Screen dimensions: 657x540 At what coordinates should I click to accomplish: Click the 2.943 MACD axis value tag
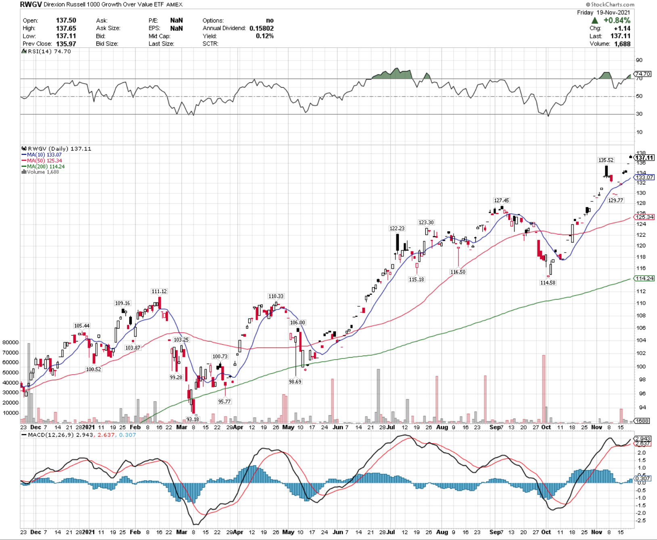[642, 439]
